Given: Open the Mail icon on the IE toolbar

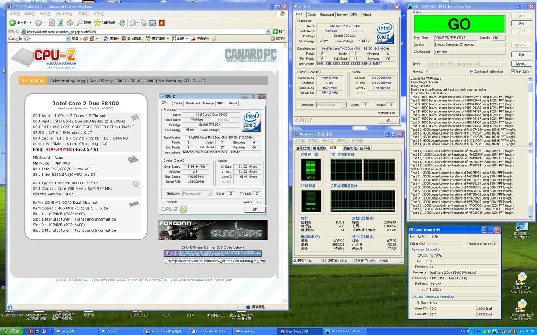Looking at the screenshot, I should point(132,23).
